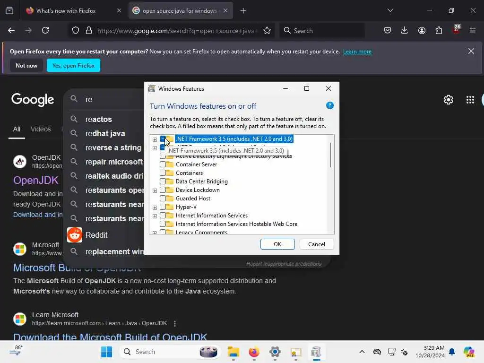Open Firefox icon in taskbar
This screenshot has height=363, width=484.
click(x=254, y=352)
